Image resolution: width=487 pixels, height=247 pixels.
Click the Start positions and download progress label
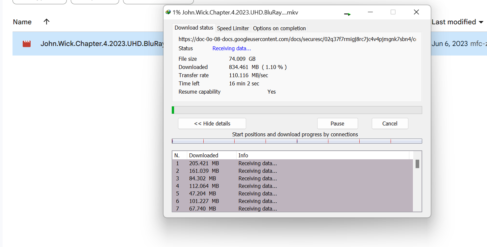[x=295, y=134]
